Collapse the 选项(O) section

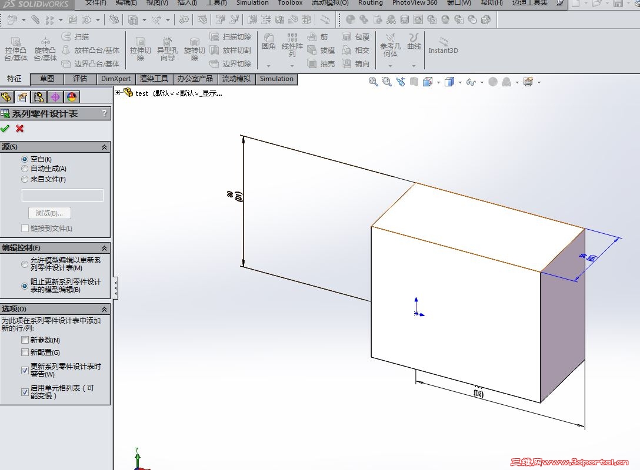click(x=105, y=309)
